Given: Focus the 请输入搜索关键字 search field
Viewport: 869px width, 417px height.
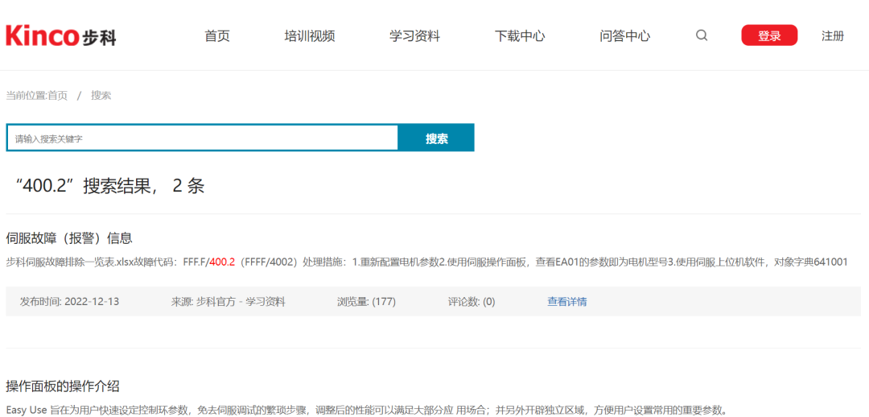Looking at the screenshot, I should click(203, 138).
